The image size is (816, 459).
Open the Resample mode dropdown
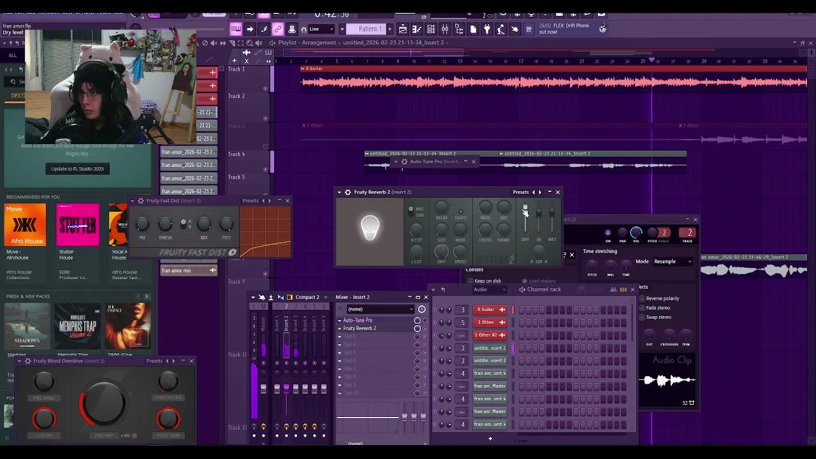pyautogui.click(x=673, y=261)
